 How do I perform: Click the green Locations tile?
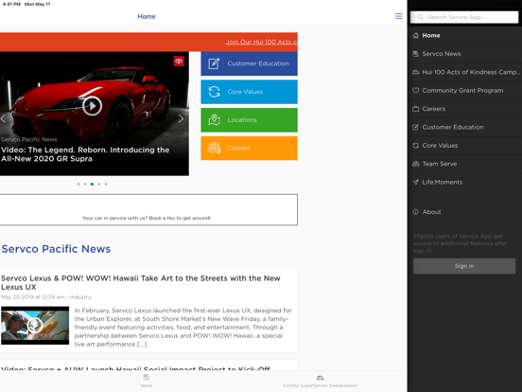click(x=249, y=120)
